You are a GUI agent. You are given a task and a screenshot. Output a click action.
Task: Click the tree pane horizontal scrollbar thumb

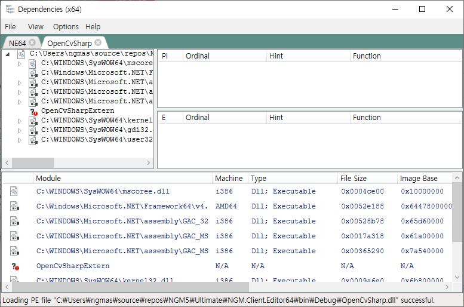[33, 163]
